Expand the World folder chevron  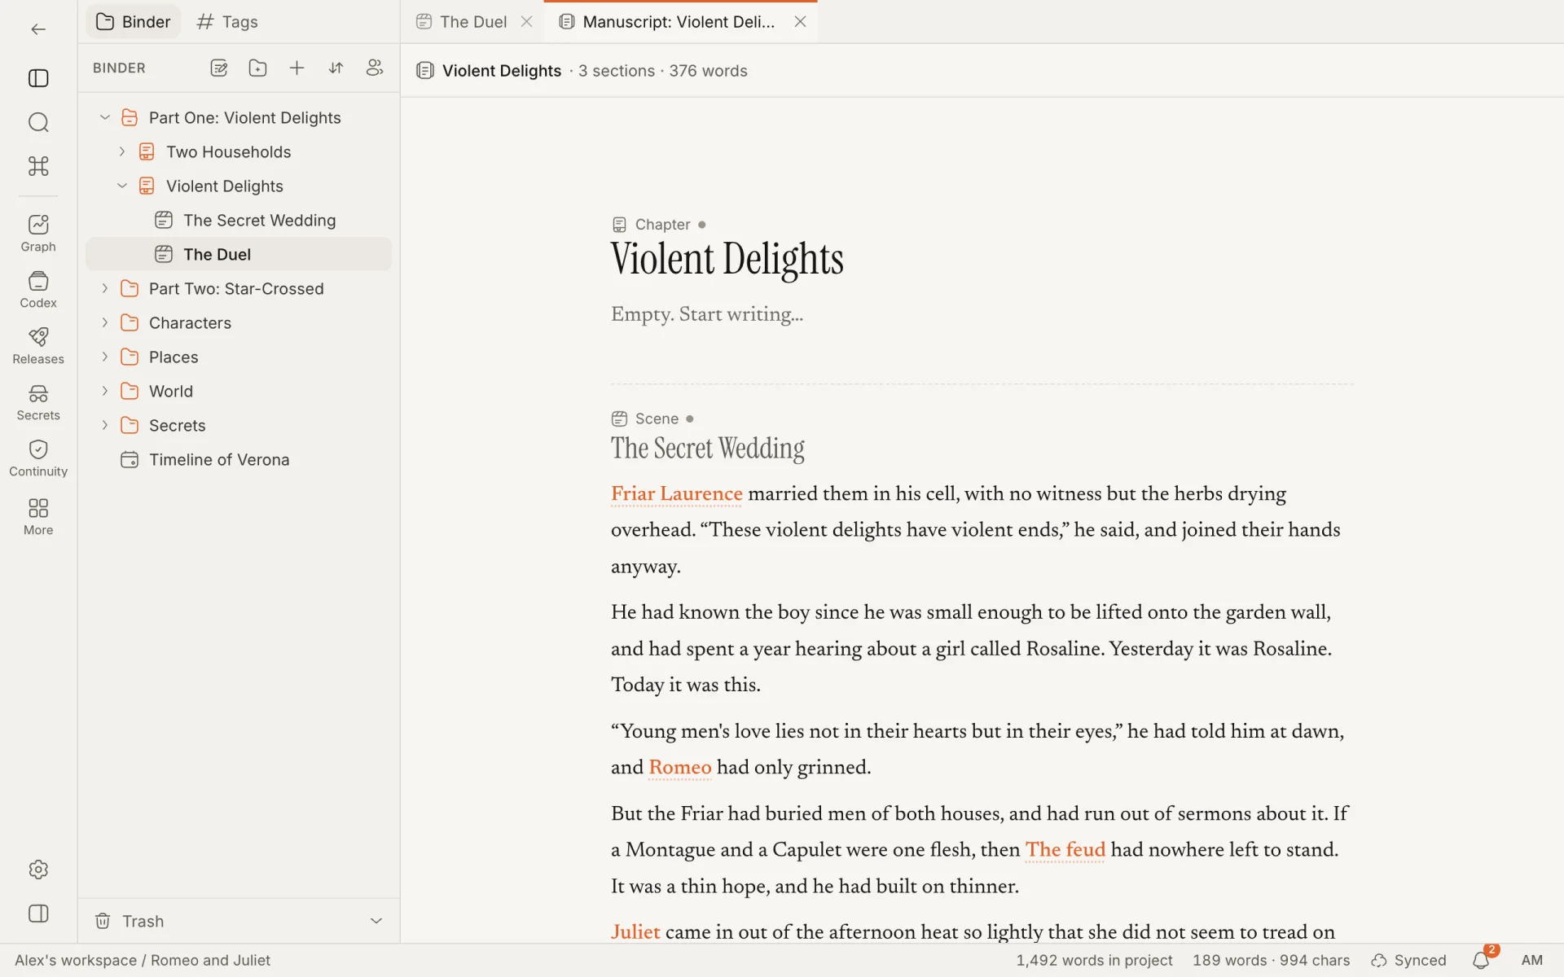click(x=105, y=392)
